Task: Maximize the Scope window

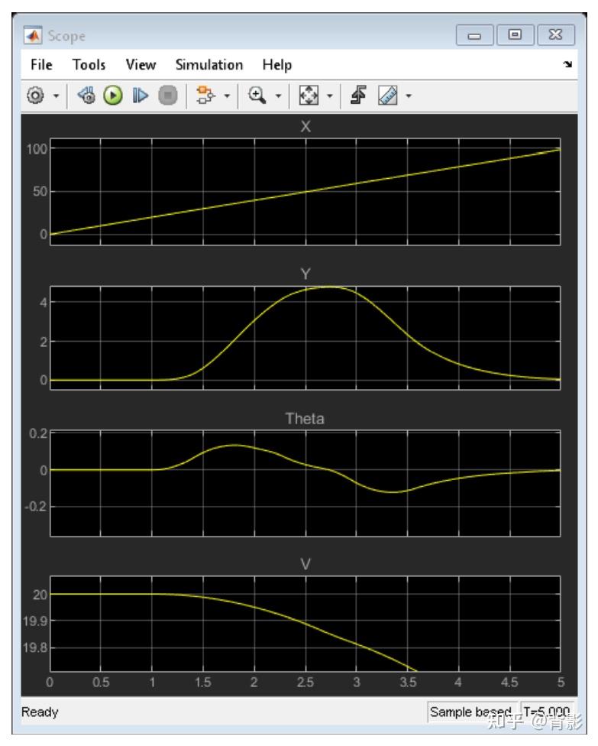Action: pyautogui.click(x=515, y=34)
